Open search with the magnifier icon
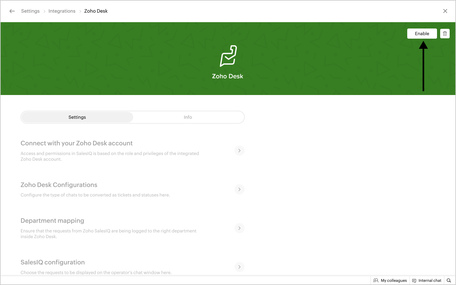456x285 pixels. pyautogui.click(x=449, y=280)
